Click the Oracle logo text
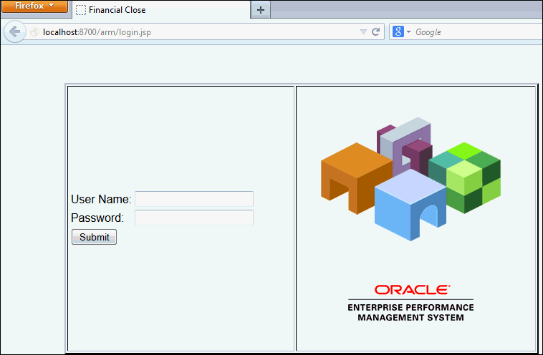The height and width of the screenshot is (355, 543). [413, 290]
